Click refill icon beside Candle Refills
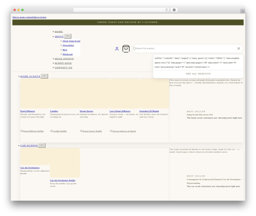 [x=51, y=131]
